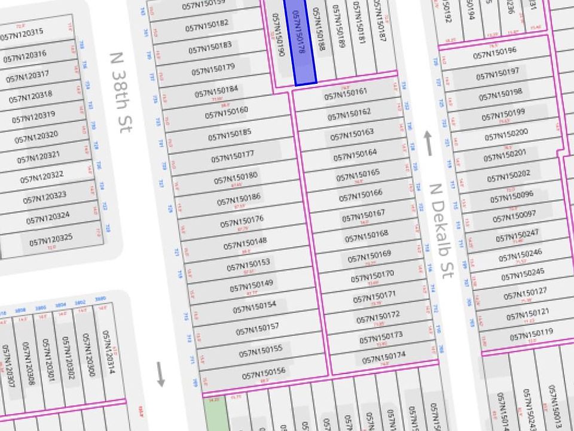
Task: Click the upward one-way arrow on N Dekalb St
Action: [x=428, y=143]
